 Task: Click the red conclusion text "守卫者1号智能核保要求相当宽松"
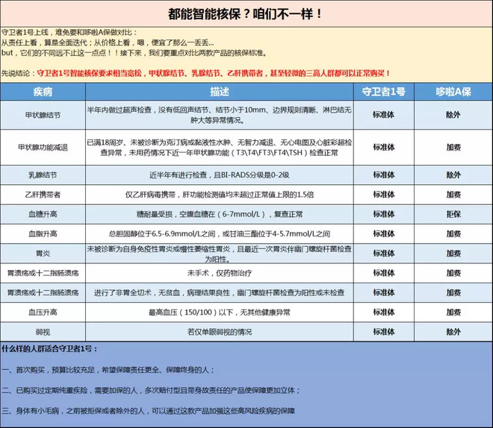(214, 73)
